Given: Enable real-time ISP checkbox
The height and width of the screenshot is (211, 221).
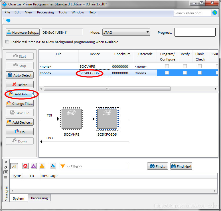Looking at the screenshot, I should click(x=7, y=42).
